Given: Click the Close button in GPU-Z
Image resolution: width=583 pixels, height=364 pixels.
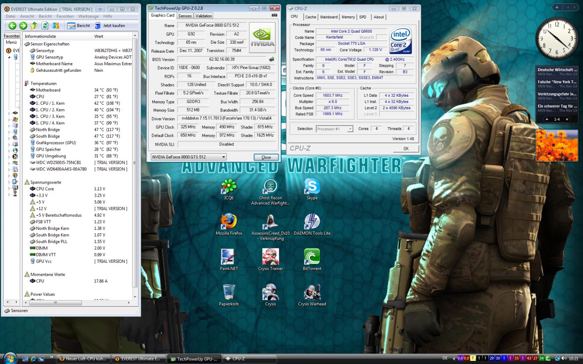Looking at the screenshot, I should point(266,157).
